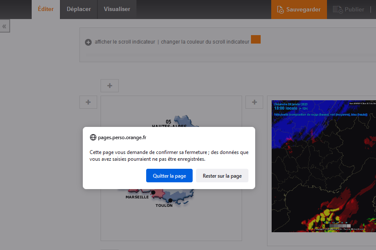This screenshot has height=250, width=376.
Task: Click the Sauvegarder button
Action: [x=299, y=9]
